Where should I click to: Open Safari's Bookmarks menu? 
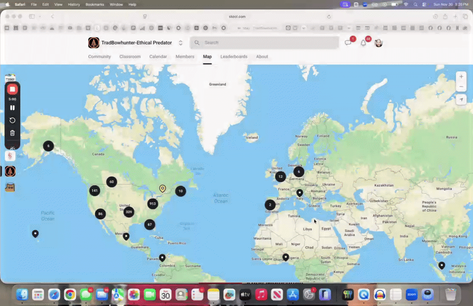(94, 4)
